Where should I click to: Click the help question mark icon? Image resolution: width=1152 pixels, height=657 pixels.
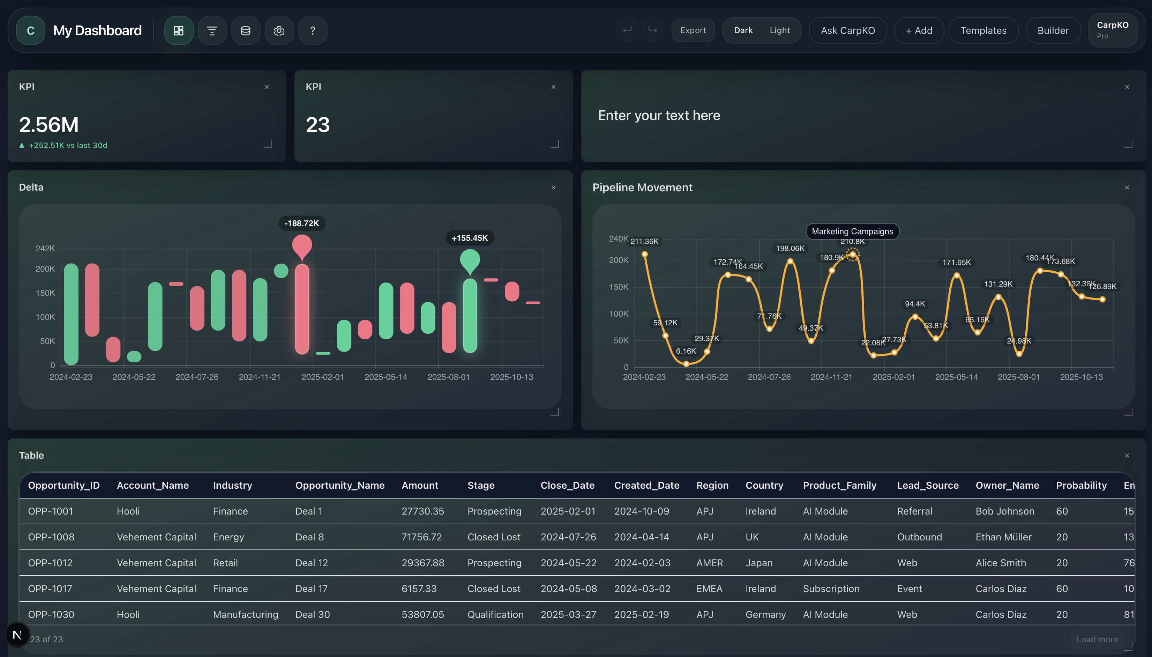pos(313,31)
